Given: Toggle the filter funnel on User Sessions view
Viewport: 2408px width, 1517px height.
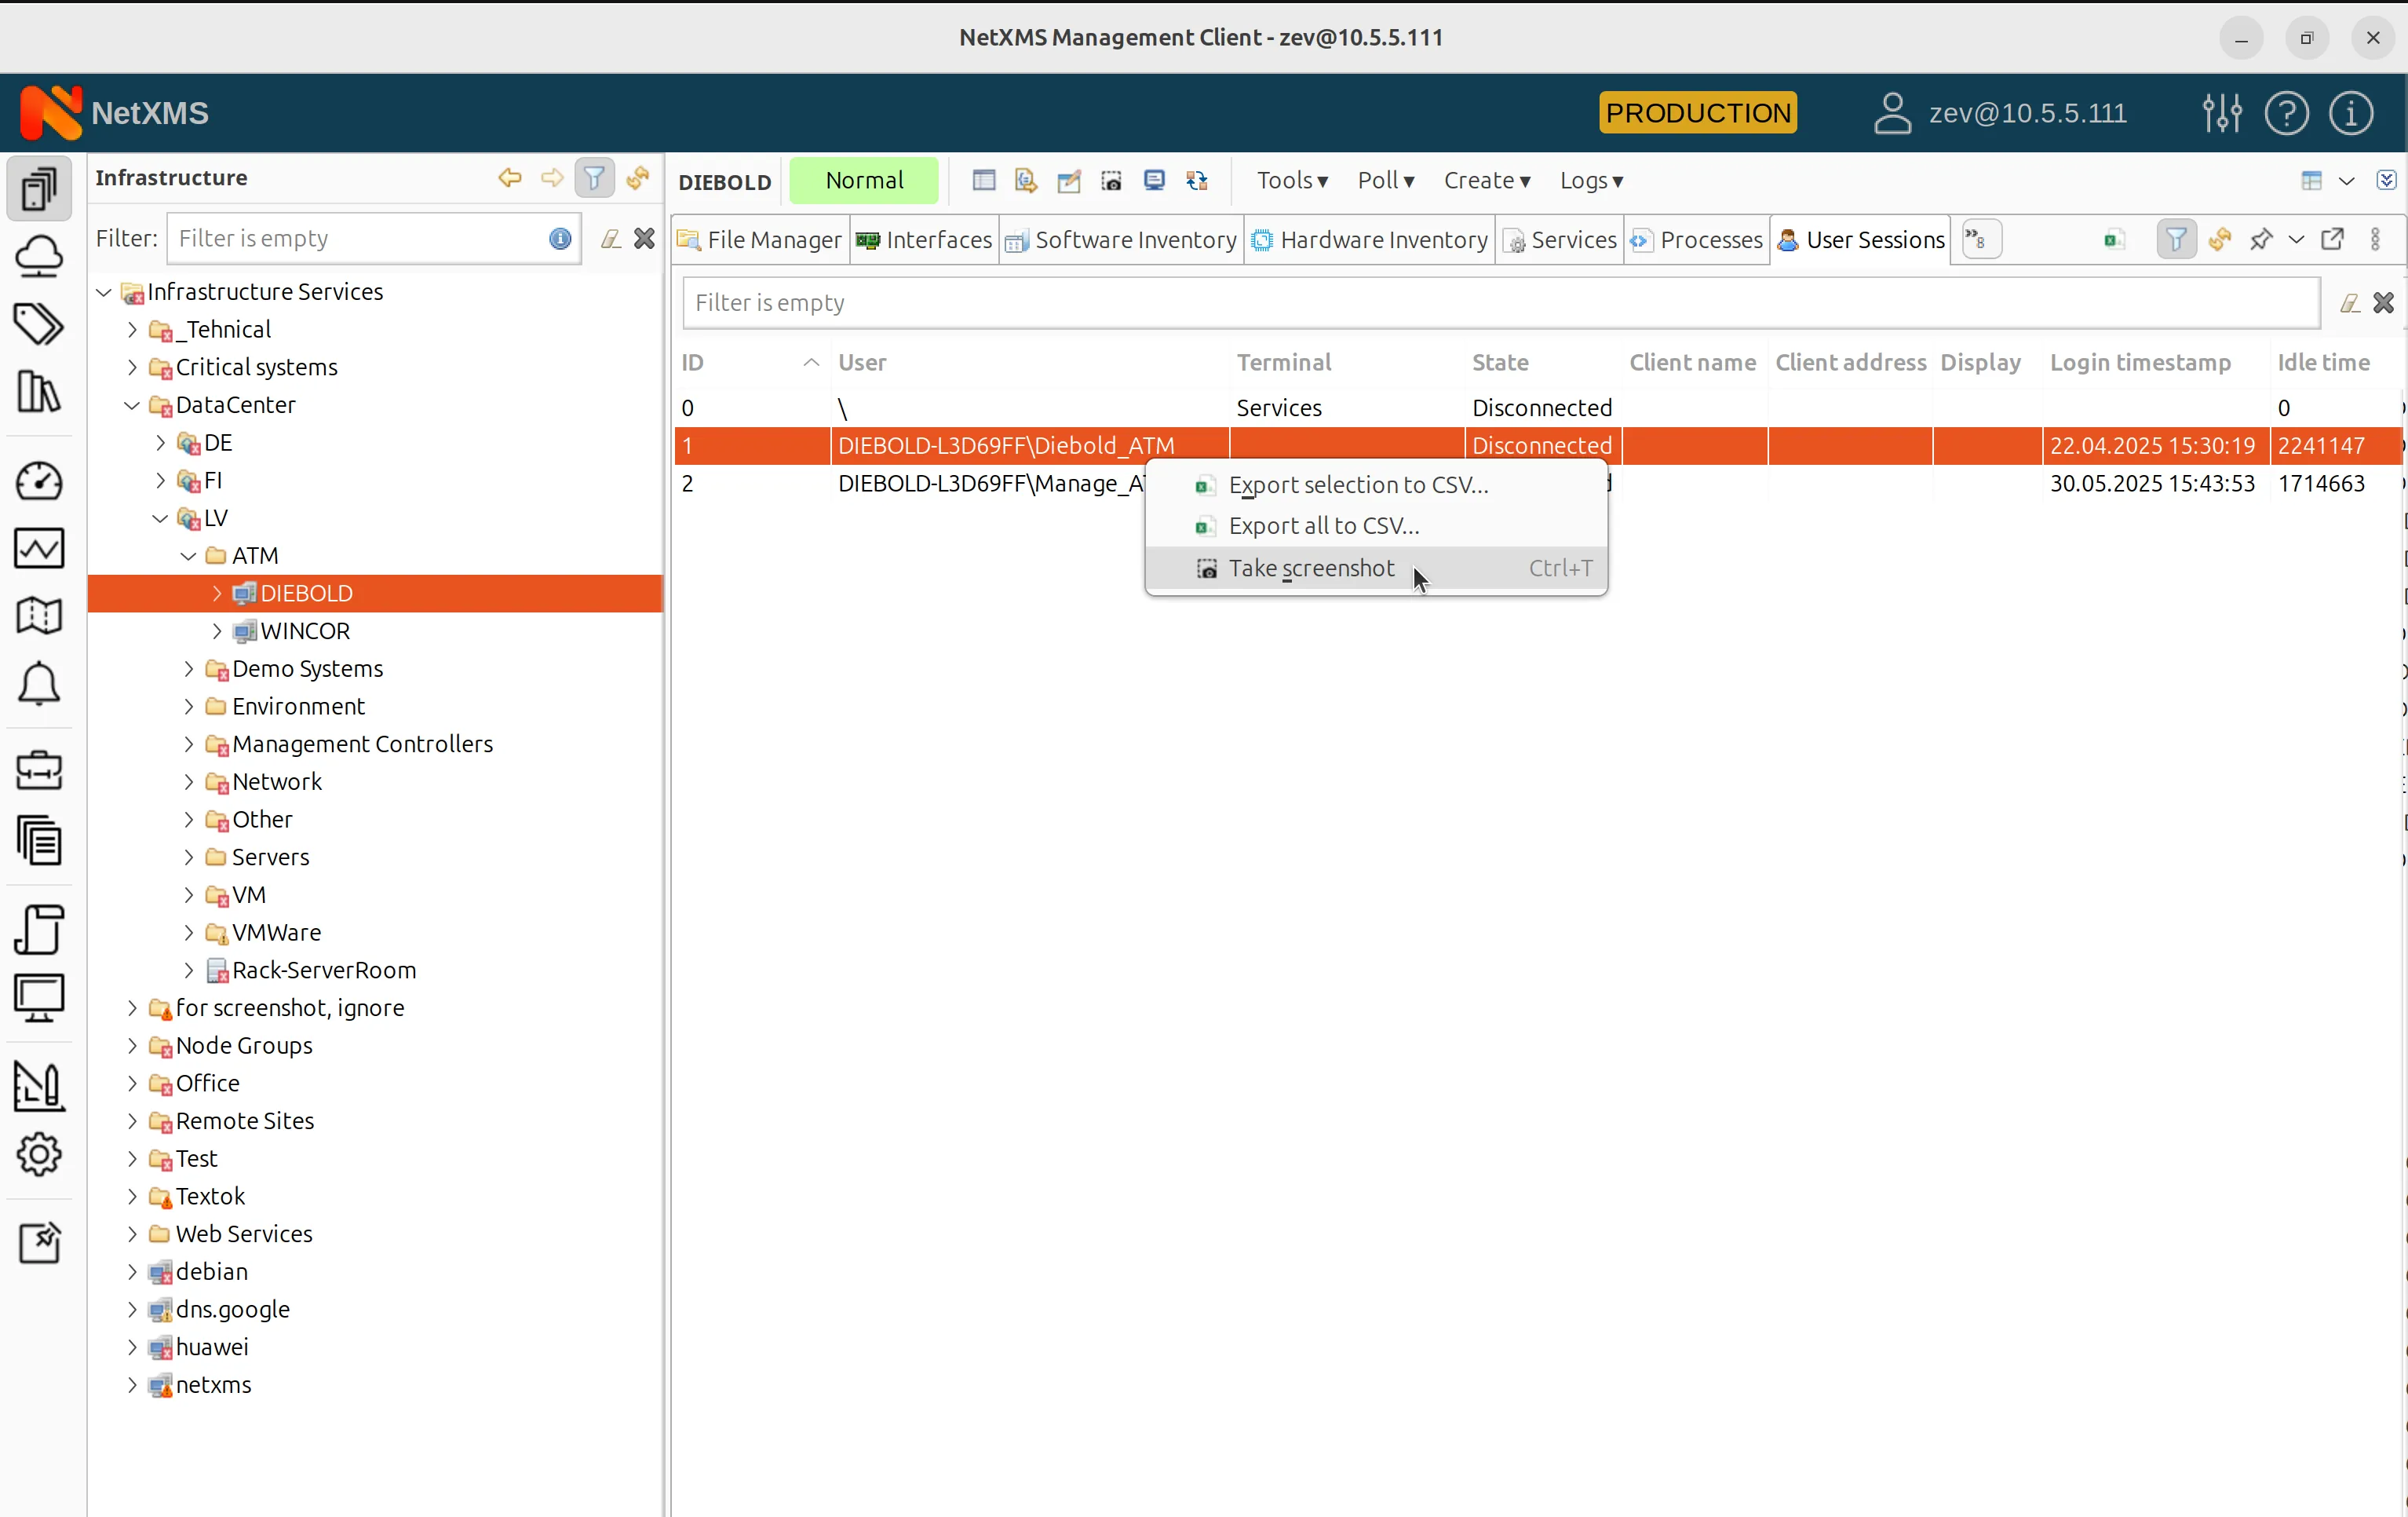Looking at the screenshot, I should tap(2176, 240).
